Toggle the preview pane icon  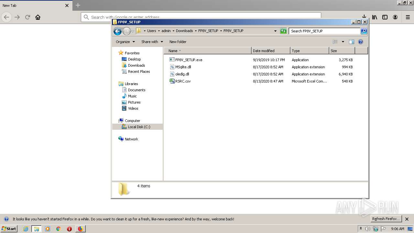[352, 42]
